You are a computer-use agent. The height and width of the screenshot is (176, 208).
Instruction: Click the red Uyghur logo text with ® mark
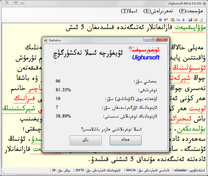[x=144, y=50]
